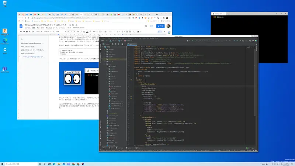Viewport: 295px width, 166px height.
Task: Open a new tab in Chrome with plus
Action: tap(150, 14)
